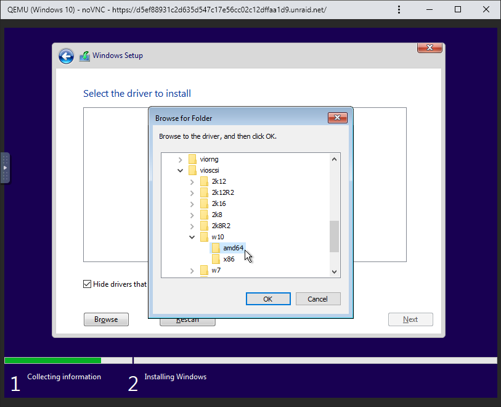Select the 2k16 tree entry text

pyautogui.click(x=219, y=203)
